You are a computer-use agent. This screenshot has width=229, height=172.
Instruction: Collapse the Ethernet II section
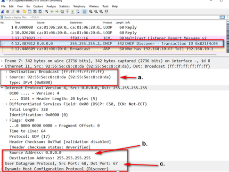2,66
